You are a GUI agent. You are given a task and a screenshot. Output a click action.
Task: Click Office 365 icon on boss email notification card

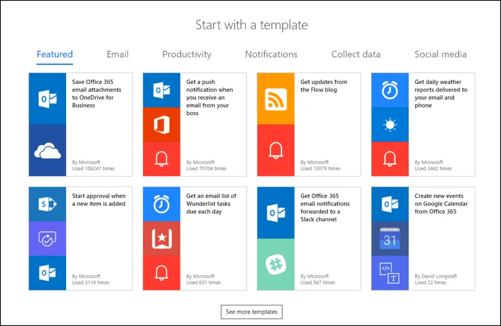click(161, 125)
